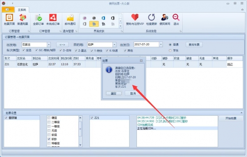Select the 学生 radio button
This screenshot has height=157, width=247.
click(x=170, y=51)
